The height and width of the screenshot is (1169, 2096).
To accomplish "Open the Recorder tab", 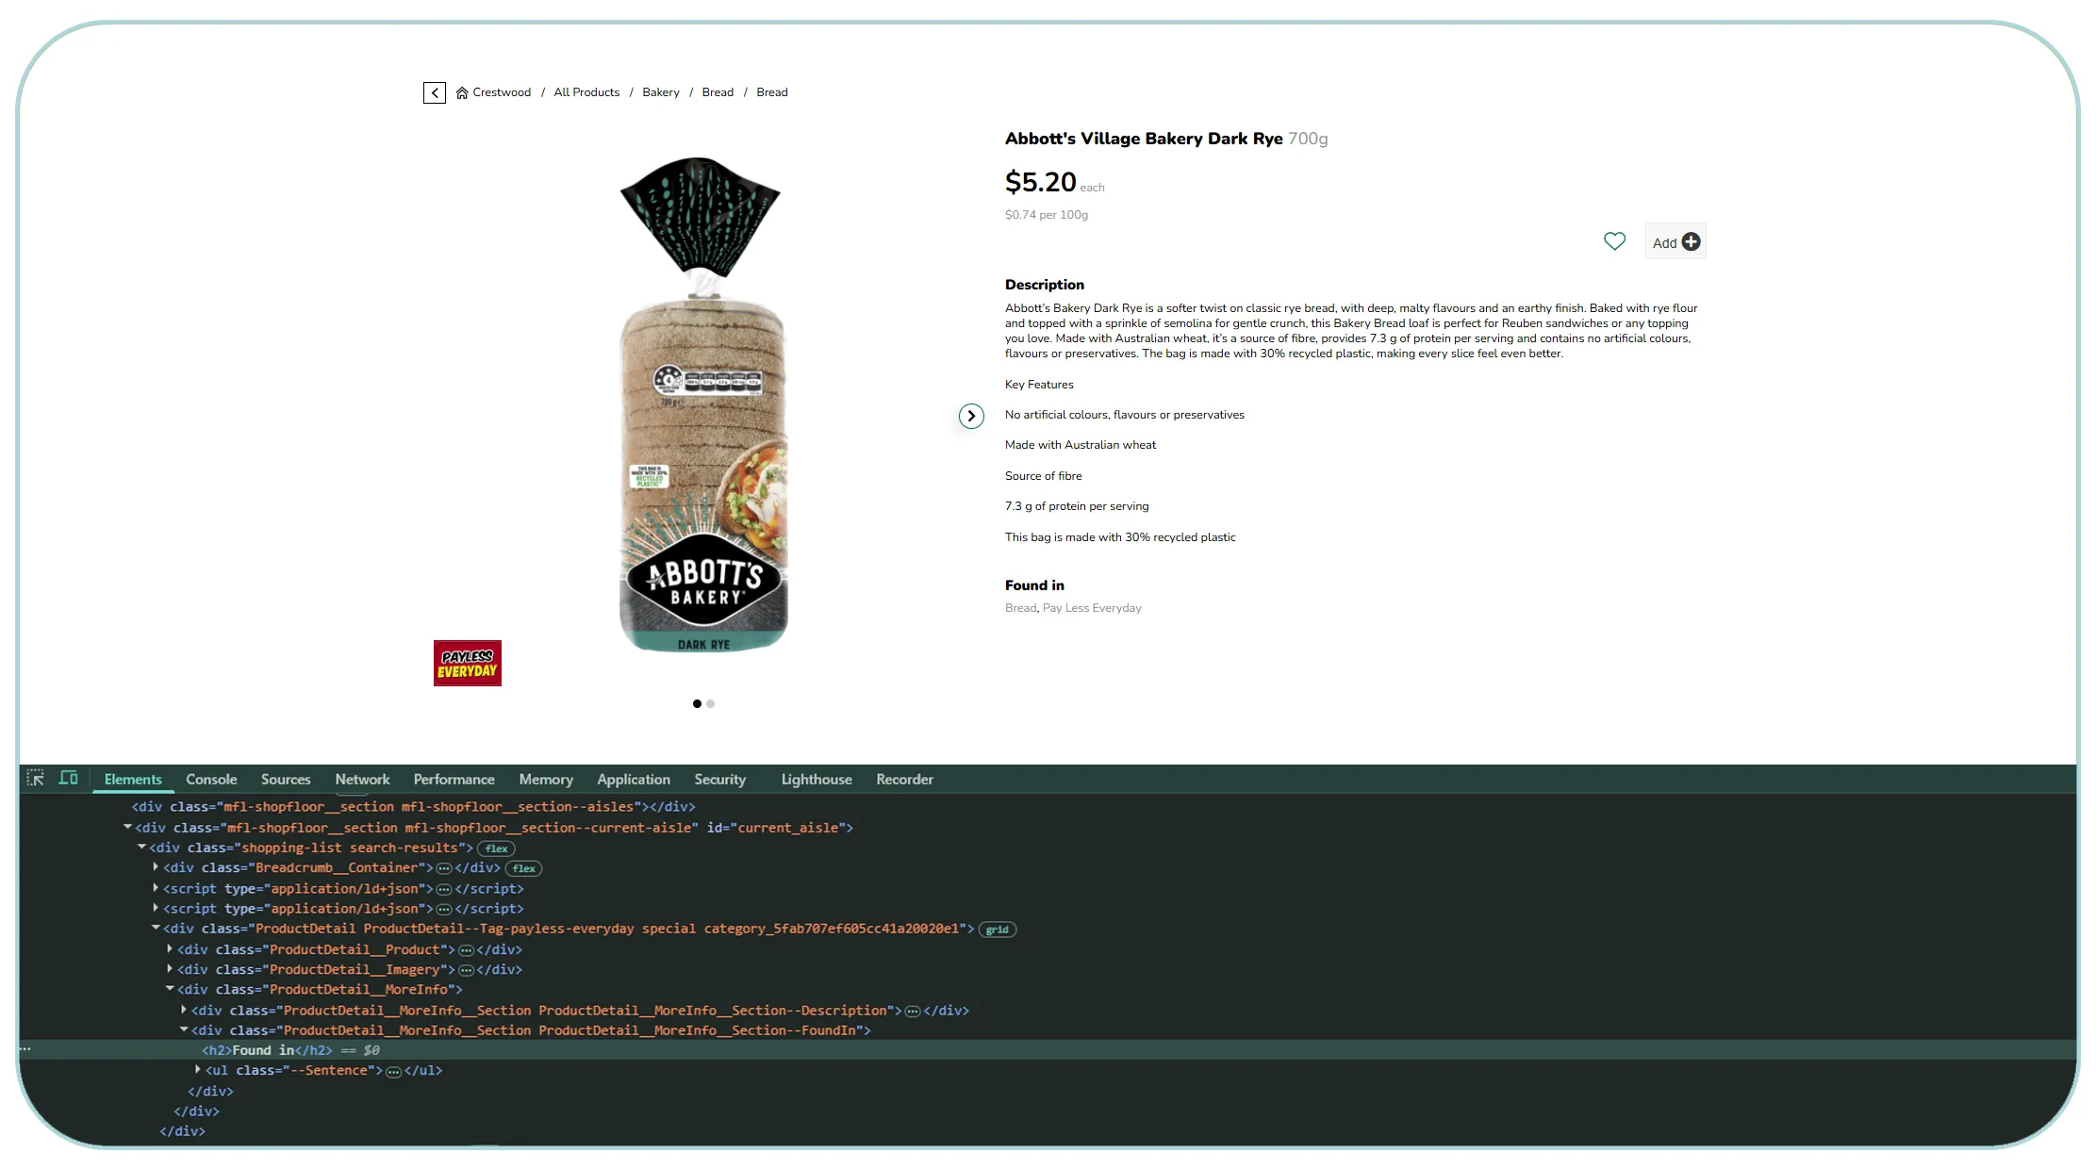I will (904, 780).
